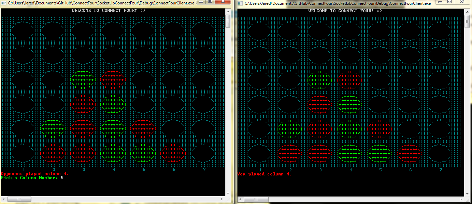Click left console's horizontal scroll left arrow
This screenshot has height=204, width=472.
4,199
